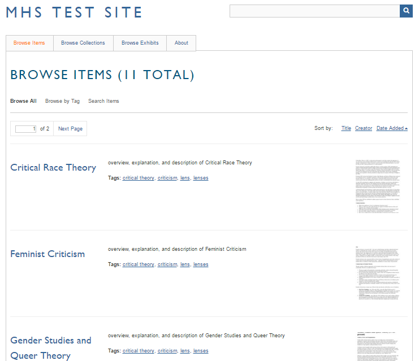This screenshot has height=361, width=419.
Task: Click 'criticism' tag under Feminist Criticism
Action: coord(167,264)
